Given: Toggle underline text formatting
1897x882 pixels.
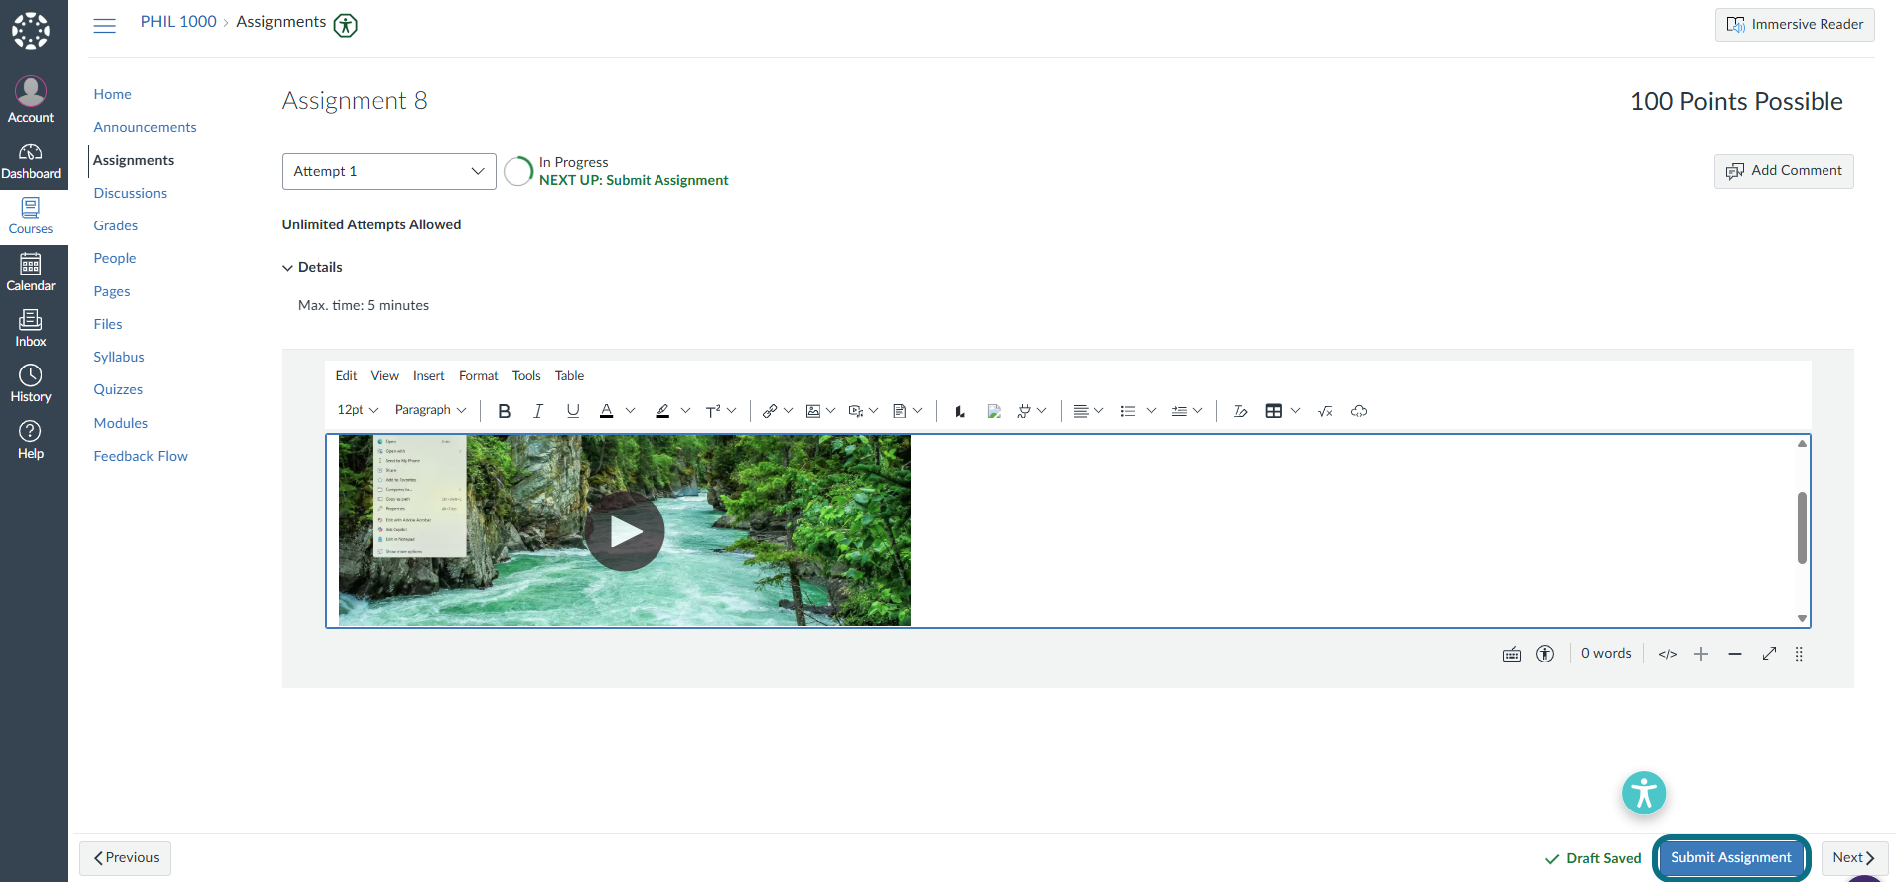Looking at the screenshot, I should (573, 411).
